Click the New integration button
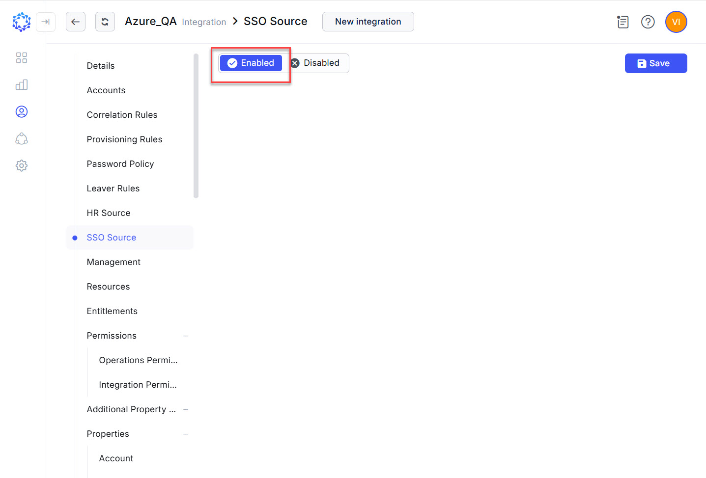This screenshot has width=706, height=478. (367, 22)
